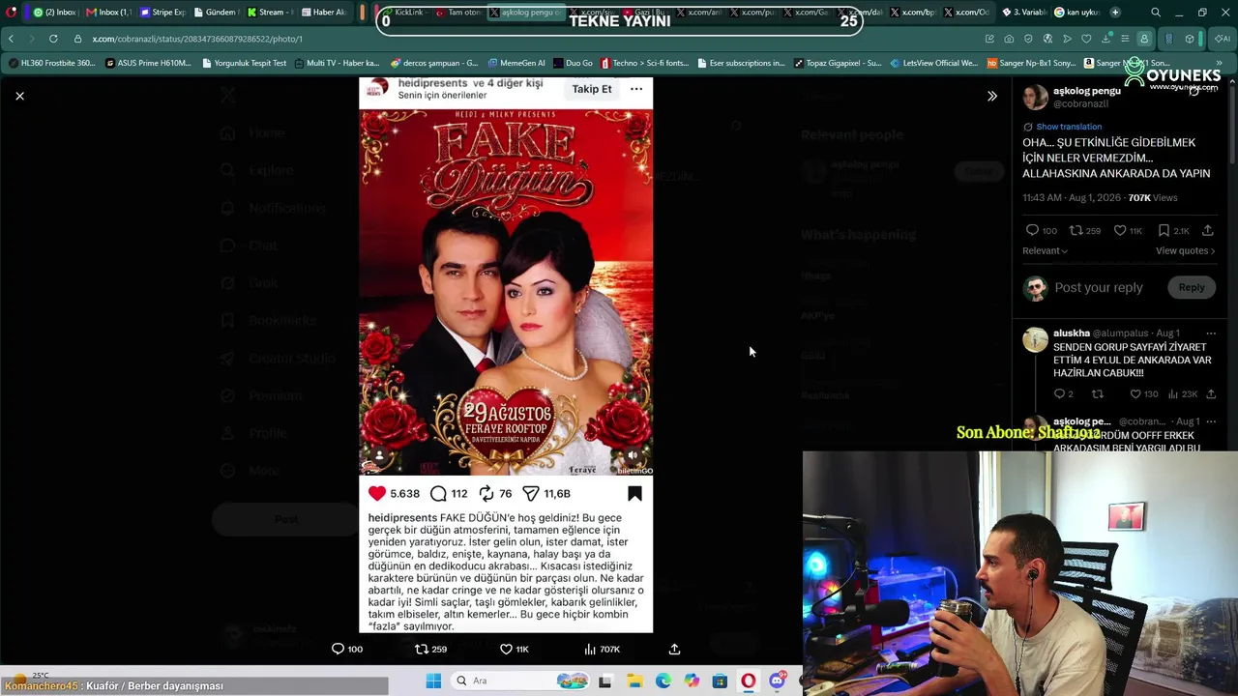Click the taskbar search box labeled Ara
Viewport: 1238px width, 696px height.
coord(518,681)
